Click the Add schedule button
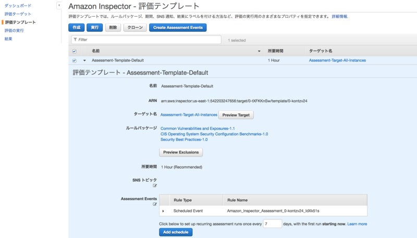417x238 pixels. [176, 232]
